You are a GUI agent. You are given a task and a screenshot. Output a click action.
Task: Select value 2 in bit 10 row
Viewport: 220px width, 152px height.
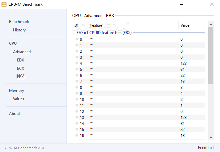pyautogui.click(x=182, y=100)
